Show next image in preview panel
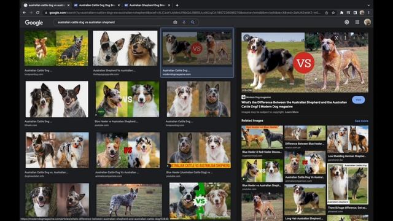Viewport: 393px width, 221px height. 362,38
